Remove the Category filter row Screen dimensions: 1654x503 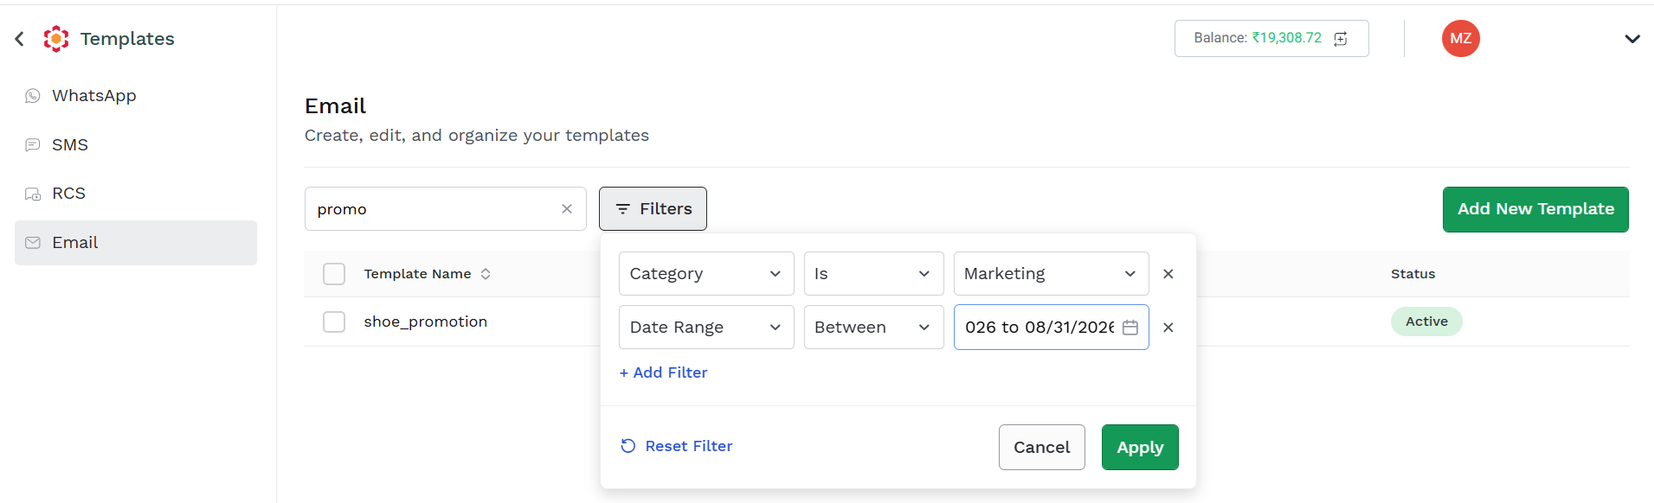click(1168, 274)
